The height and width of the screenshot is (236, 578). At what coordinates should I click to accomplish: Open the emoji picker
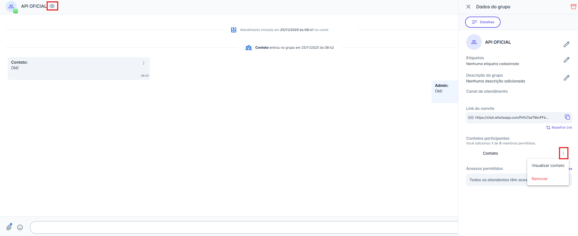pyautogui.click(x=20, y=227)
